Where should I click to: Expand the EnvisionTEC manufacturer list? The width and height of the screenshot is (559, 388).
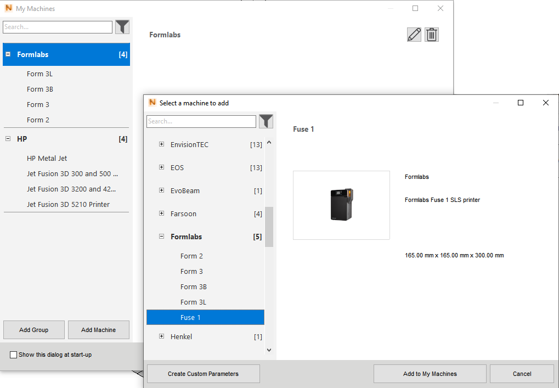[x=161, y=144]
